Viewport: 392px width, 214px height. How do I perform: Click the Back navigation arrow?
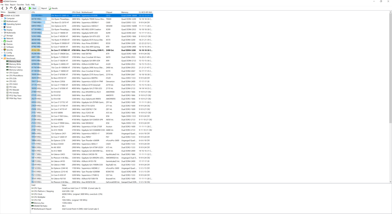coord(2,8)
